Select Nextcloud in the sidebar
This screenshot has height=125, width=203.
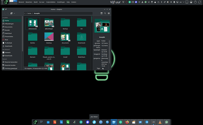[11, 33]
